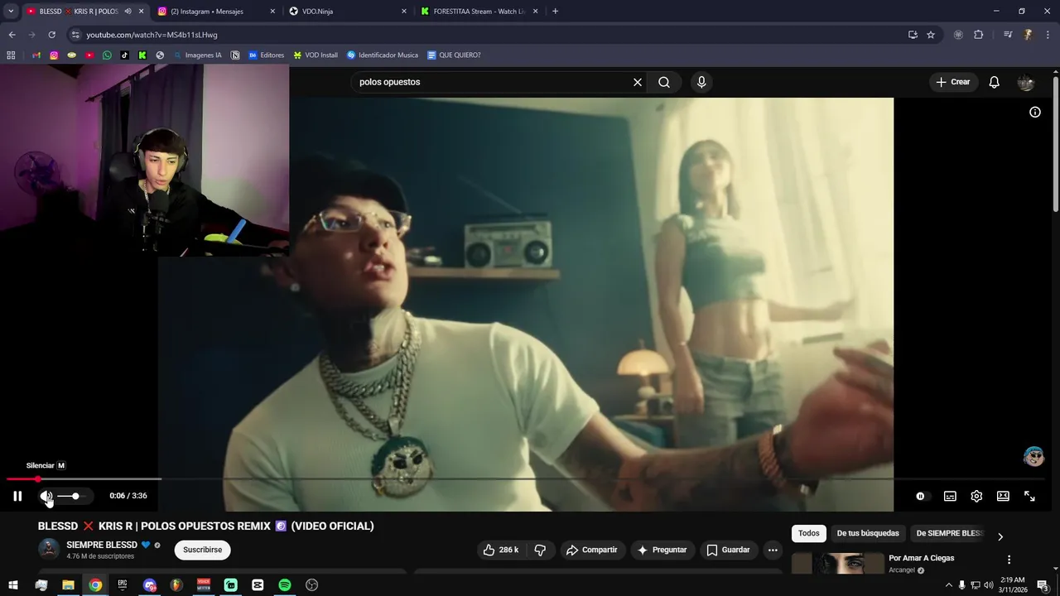
Task: Click the search magnifier button
Action: [664, 82]
